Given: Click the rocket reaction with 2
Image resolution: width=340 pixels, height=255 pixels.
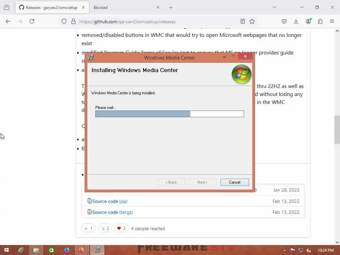Looking at the screenshot, I should pos(105,228).
